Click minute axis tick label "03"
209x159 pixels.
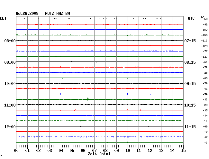point(50,151)
